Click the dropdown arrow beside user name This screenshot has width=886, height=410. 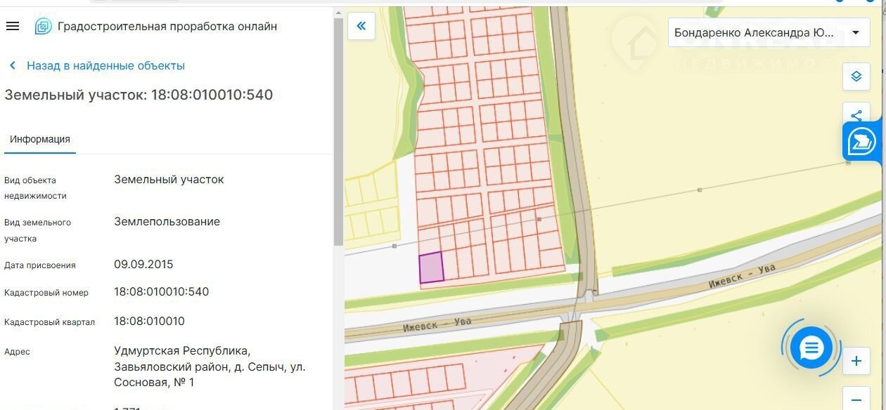pyautogui.click(x=856, y=33)
